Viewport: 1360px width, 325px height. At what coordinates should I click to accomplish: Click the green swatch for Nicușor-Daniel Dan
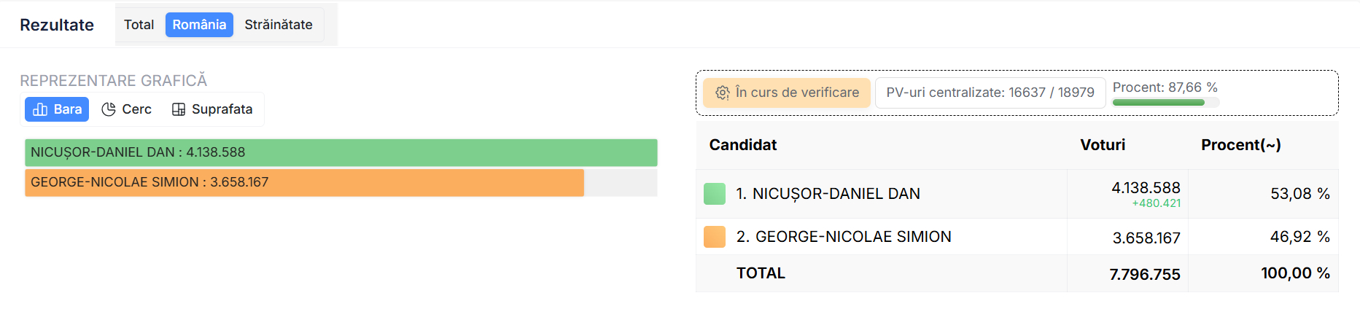point(714,194)
